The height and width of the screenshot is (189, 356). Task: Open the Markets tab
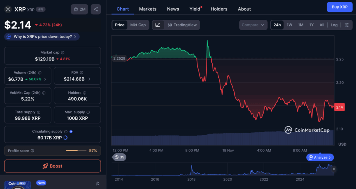click(x=148, y=9)
